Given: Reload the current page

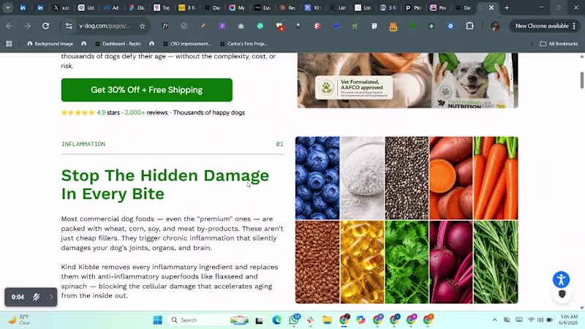Looking at the screenshot, I should (45, 26).
